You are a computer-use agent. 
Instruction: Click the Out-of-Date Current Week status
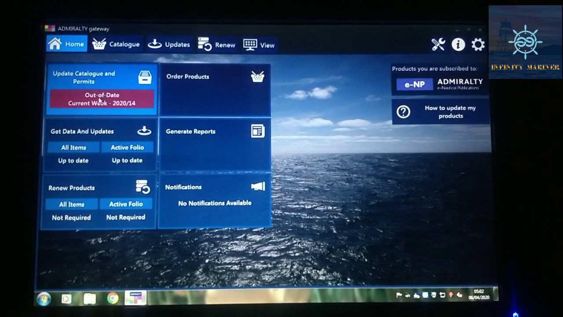[x=102, y=99]
